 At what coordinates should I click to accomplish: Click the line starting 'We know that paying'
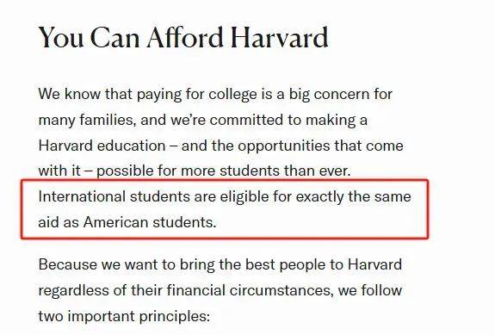click(x=215, y=95)
